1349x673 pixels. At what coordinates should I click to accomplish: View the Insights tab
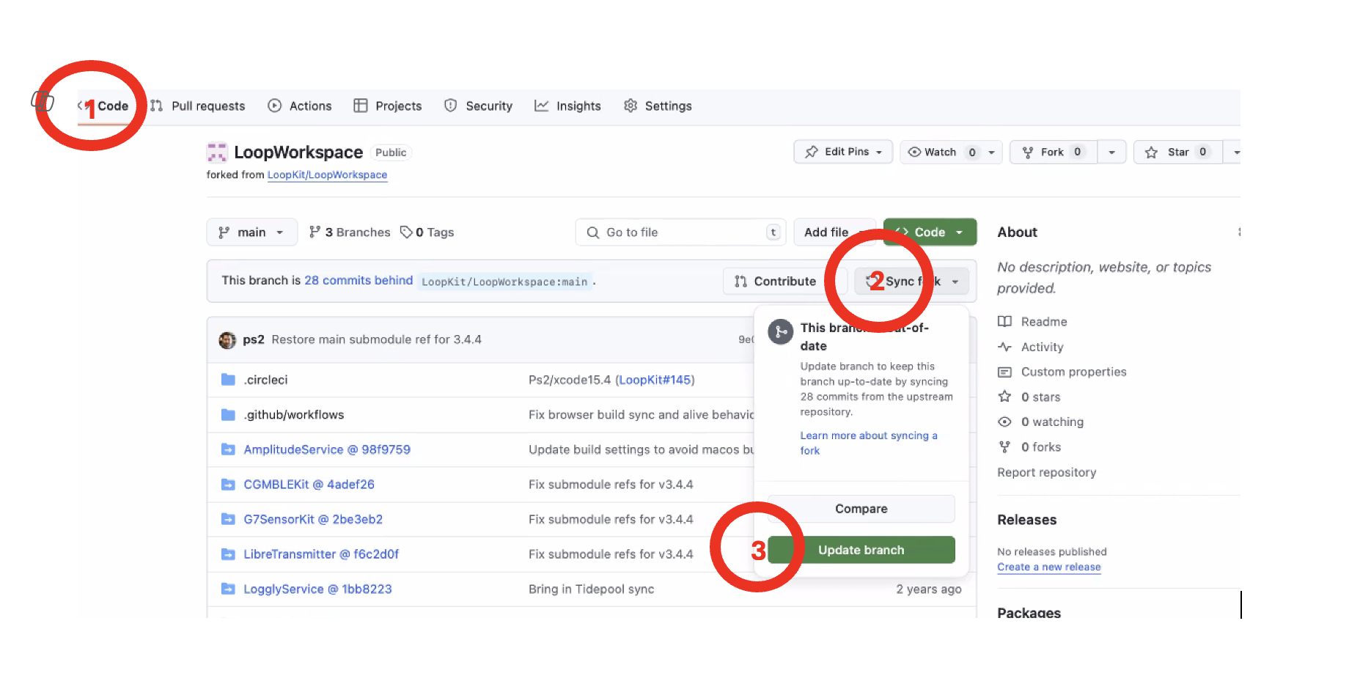tap(567, 106)
